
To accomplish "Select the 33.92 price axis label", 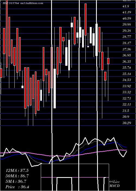I will coord(127,86).
